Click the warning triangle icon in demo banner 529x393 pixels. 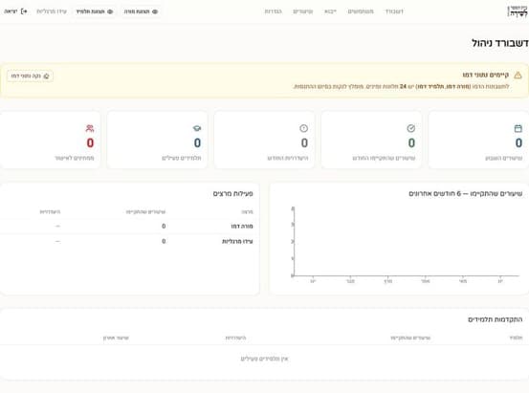[518, 76]
